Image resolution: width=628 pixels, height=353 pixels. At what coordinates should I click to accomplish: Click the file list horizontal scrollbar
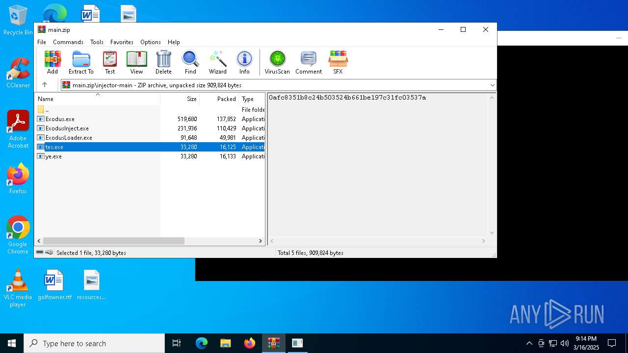114,241
